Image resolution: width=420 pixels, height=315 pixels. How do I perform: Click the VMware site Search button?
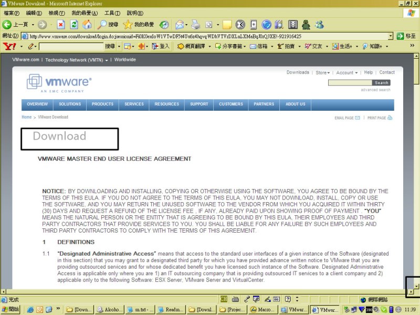click(x=382, y=83)
